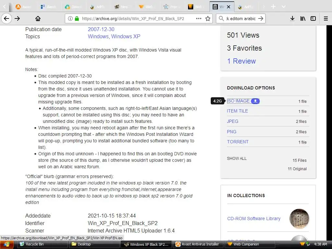Open the CD-ROM Software Library collection
Viewport: 332px width, 249px height.
click(254, 219)
